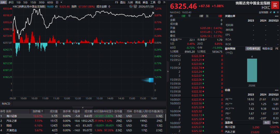Click the blue floating assistant icon on chart

pos(151,80)
